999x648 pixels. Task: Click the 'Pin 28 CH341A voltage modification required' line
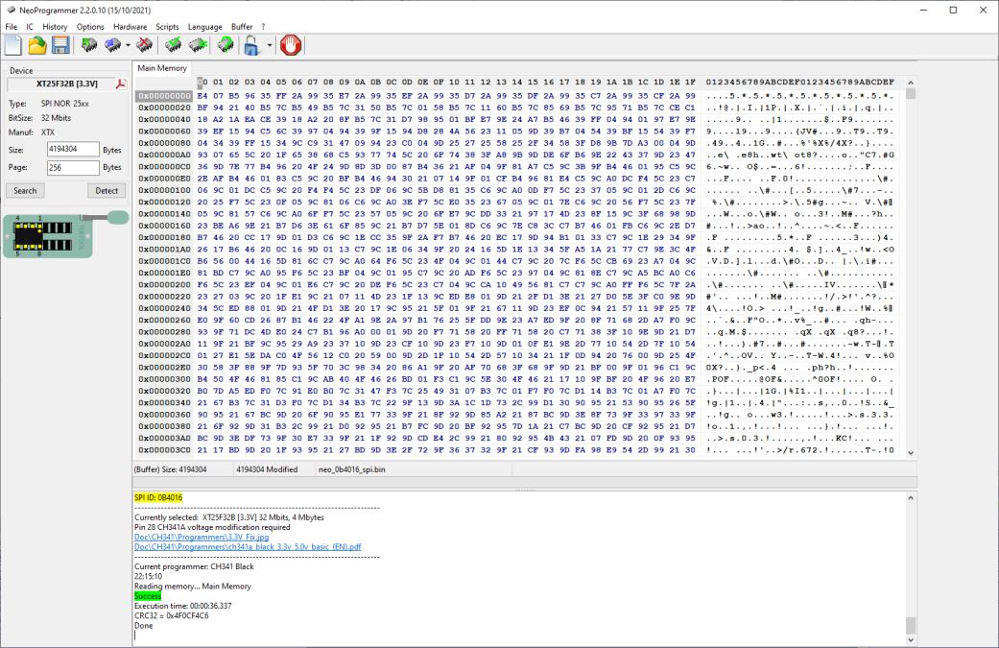[212, 528]
